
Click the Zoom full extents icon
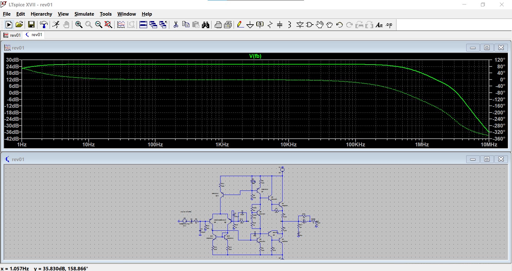pyautogui.click(x=108, y=25)
